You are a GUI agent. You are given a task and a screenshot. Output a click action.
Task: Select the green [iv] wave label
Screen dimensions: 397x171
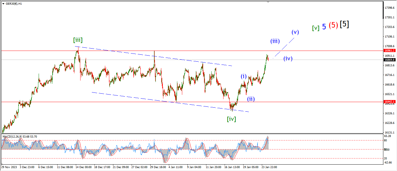[231, 119]
